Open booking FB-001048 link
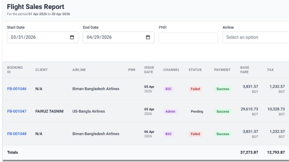Viewport: 289px width, 162px height. tap(17, 134)
